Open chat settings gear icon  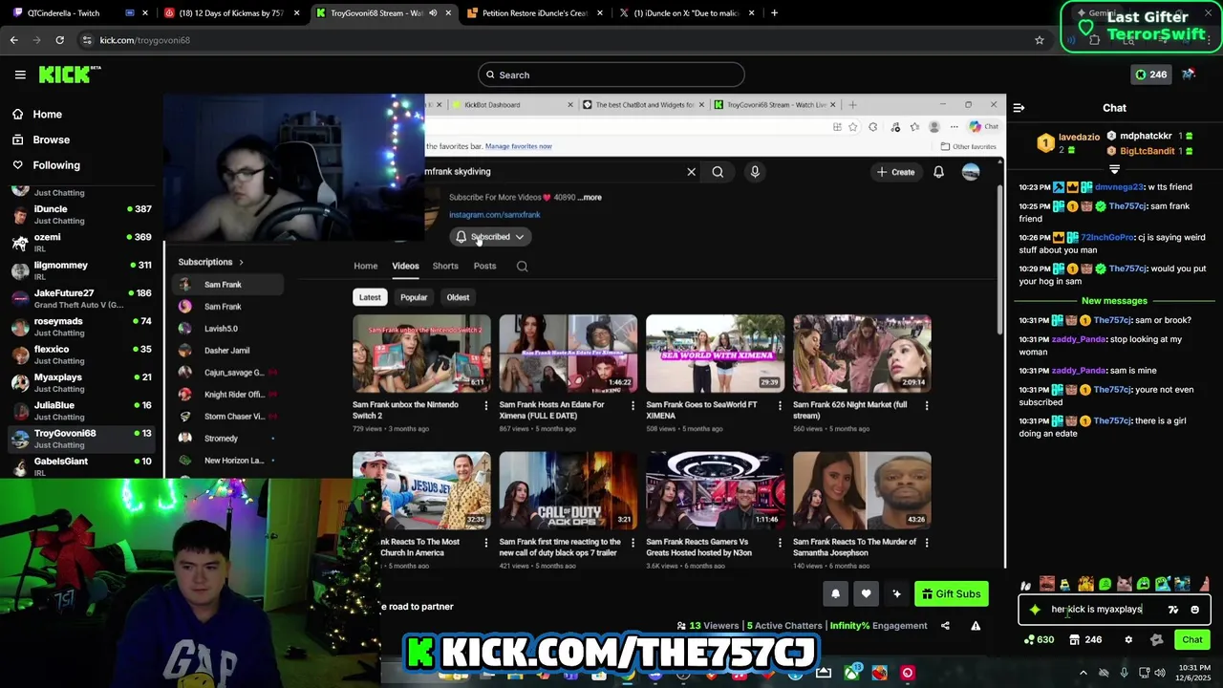pos(1128,640)
